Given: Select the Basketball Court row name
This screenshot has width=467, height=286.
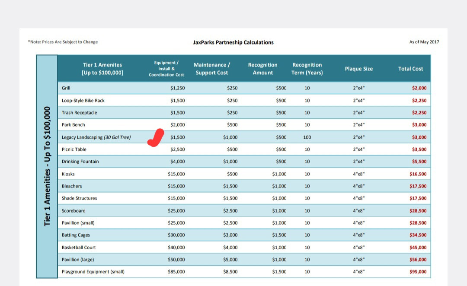Looking at the screenshot, I should pos(79,248).
